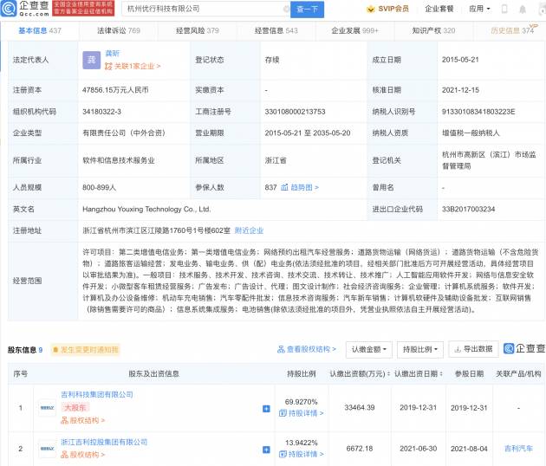Screen dimensions: 546x466
Task: Switch to 历史信息 tab
Action: click(510, 30)
